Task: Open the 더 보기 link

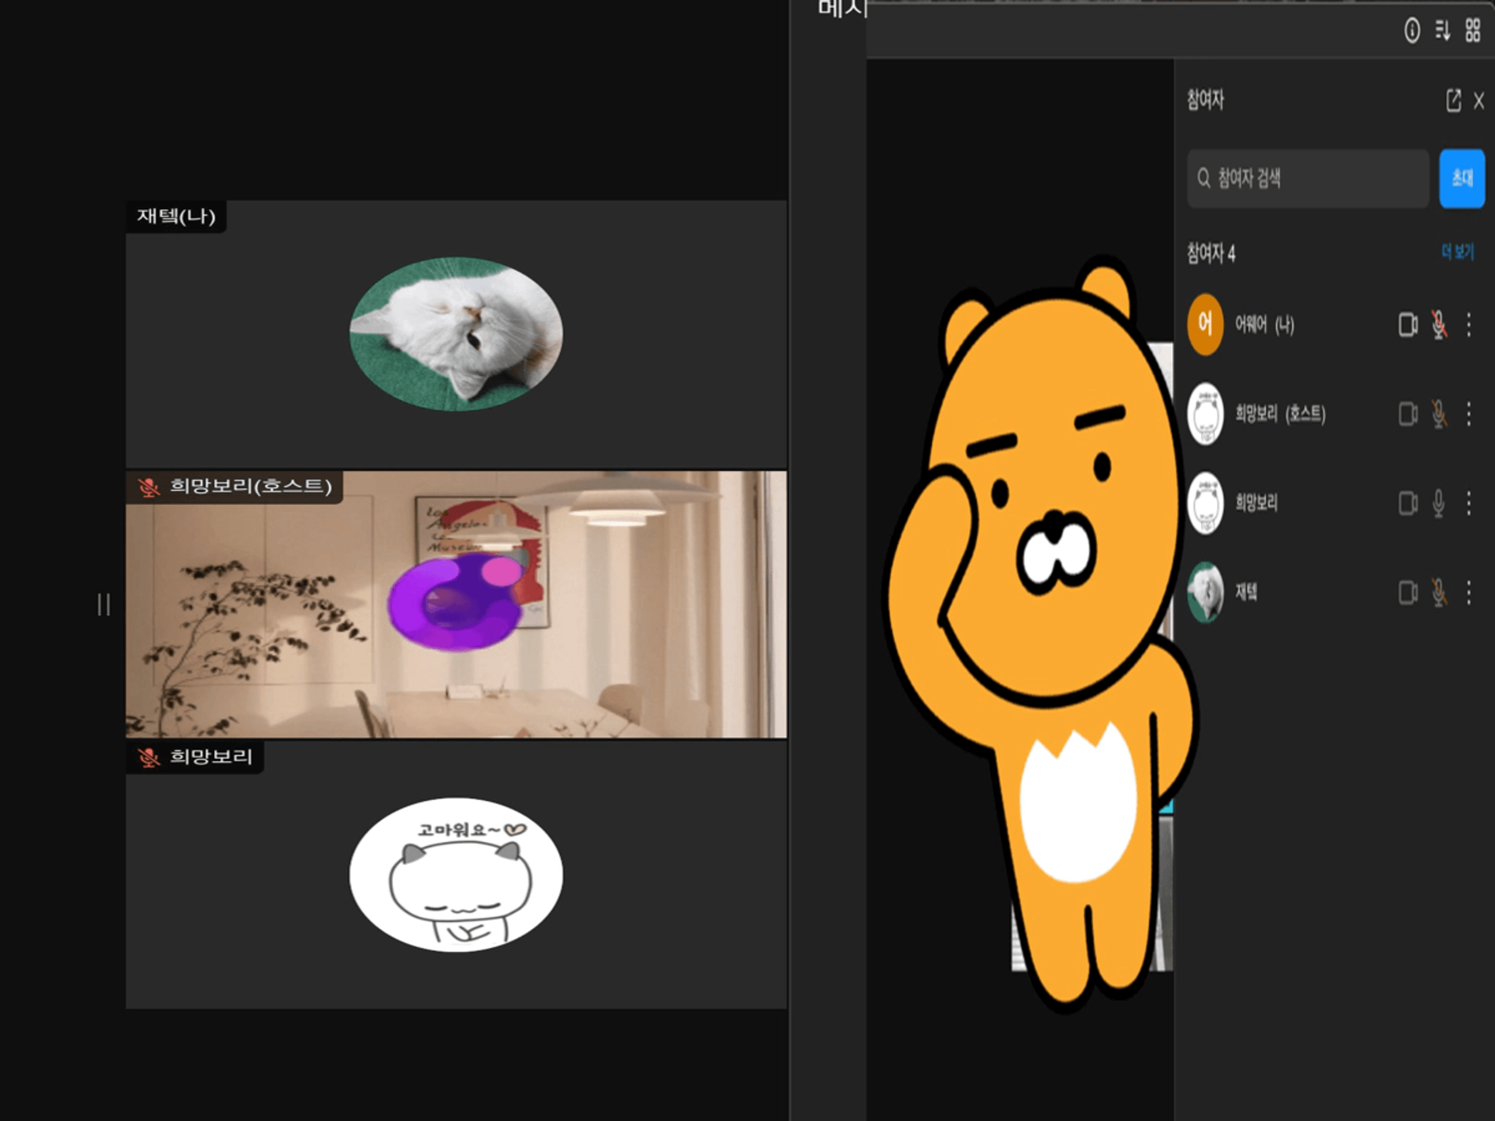Action: pyautogui.click(x=1458, y=252)
